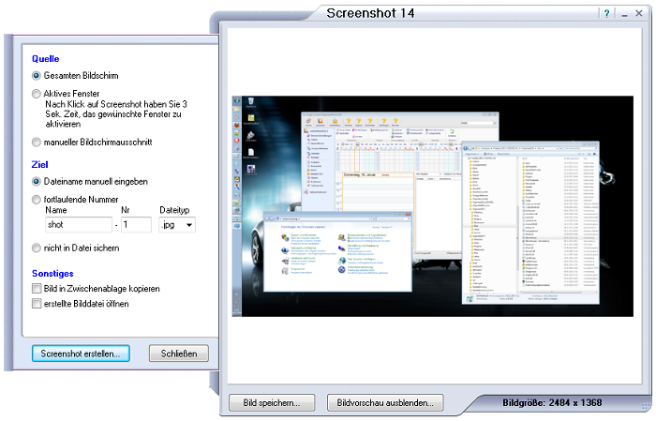Image resolution: width=656 pixels, height=421 pixels.
Task: Click the Ziel section heading
Action: click(39, 165)
